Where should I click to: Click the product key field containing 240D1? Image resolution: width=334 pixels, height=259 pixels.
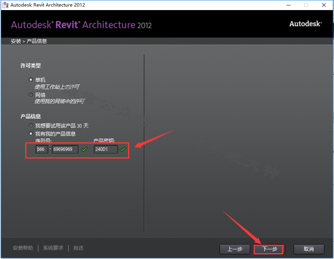(x=106, y=149)
